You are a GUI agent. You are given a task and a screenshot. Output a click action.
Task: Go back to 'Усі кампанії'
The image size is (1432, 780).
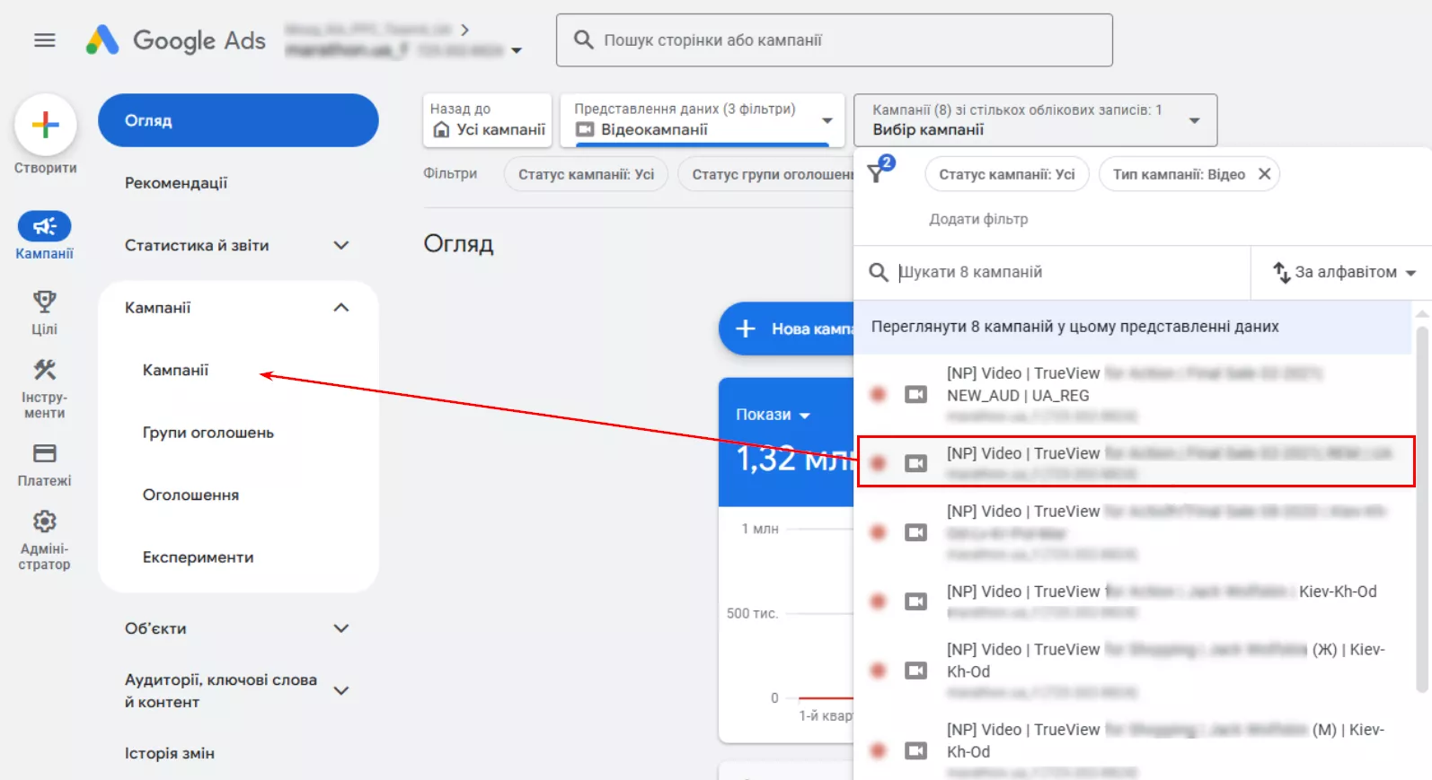(488, 120)
